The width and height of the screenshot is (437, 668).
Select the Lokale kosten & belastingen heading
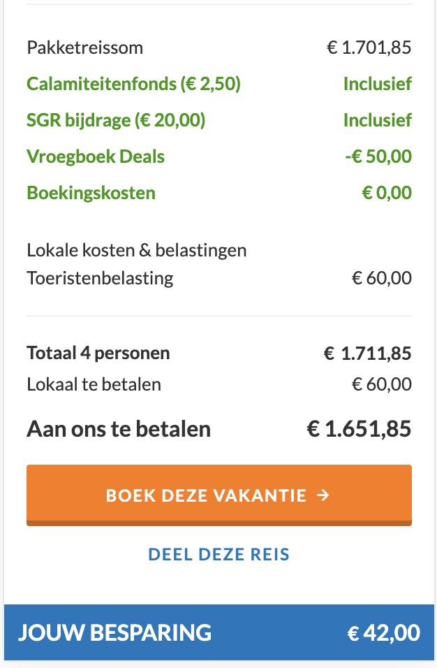(x=136, y=250)
